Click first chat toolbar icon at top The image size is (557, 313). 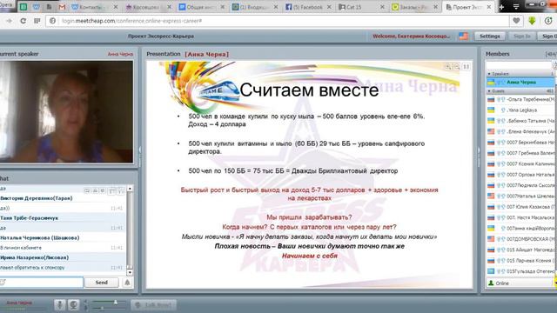point(87,191)
